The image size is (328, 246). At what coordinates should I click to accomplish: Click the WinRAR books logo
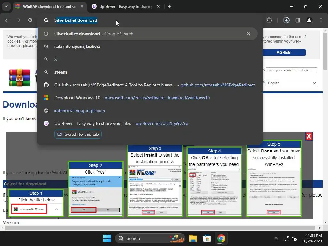(20, 78)
